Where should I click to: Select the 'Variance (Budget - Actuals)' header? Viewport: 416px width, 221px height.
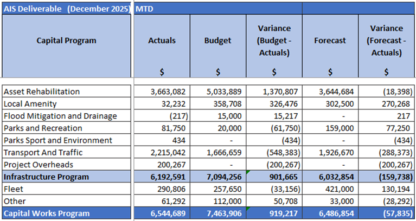(x=274, y=41)
